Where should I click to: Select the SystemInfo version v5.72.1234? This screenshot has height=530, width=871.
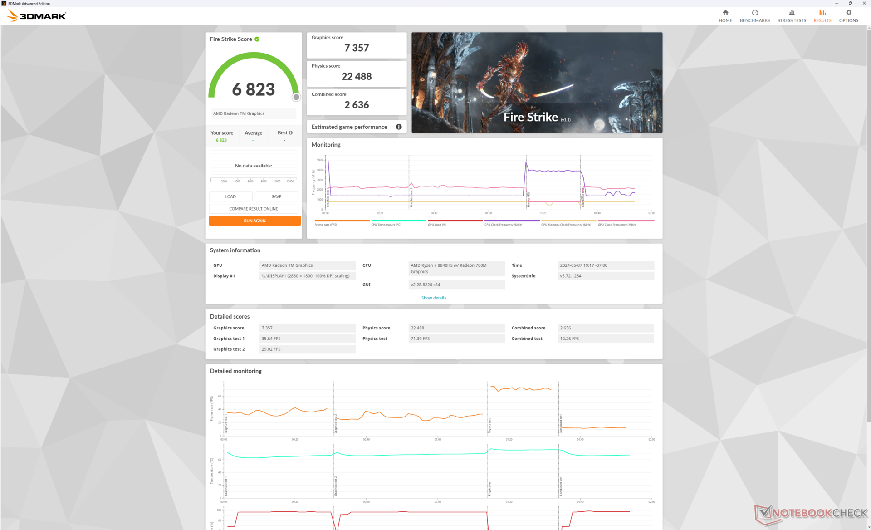tap(606, 276)
